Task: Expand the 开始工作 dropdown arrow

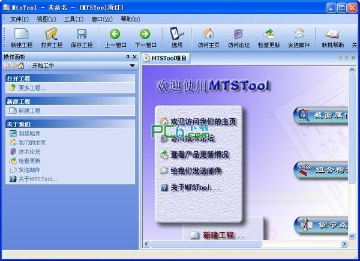Action: [132, 66]
